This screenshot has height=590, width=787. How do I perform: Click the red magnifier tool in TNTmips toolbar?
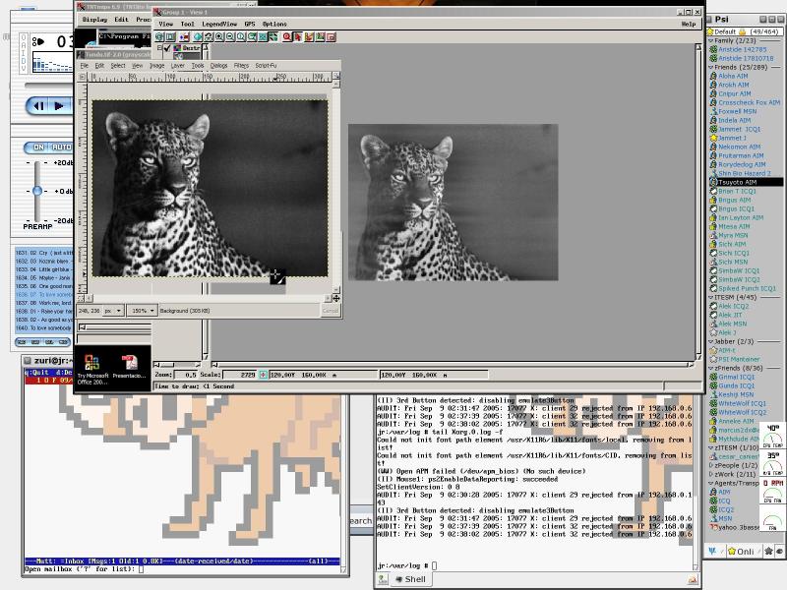[x=287, y=36]
